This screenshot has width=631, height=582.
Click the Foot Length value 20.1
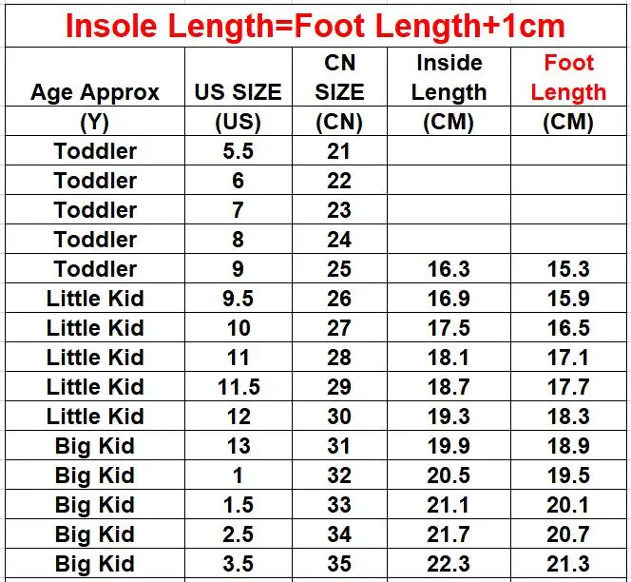[568, 504]
